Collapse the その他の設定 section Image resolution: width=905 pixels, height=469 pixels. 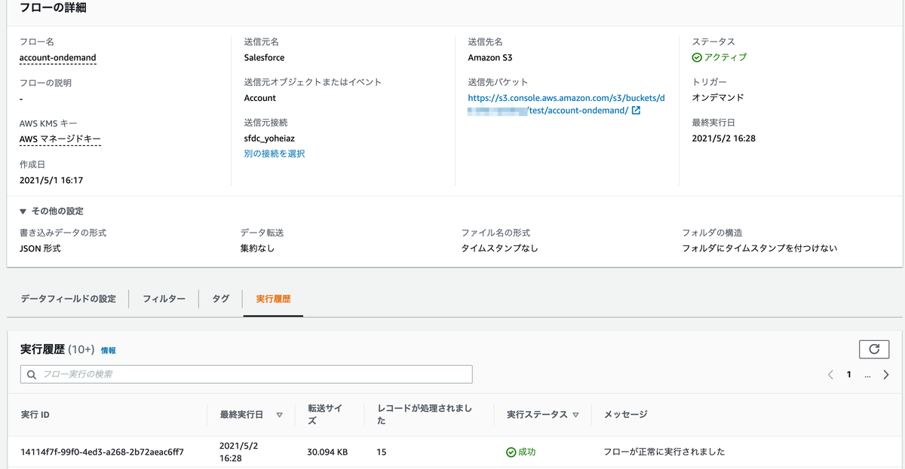pyautogui.click(x=51, y=212)
